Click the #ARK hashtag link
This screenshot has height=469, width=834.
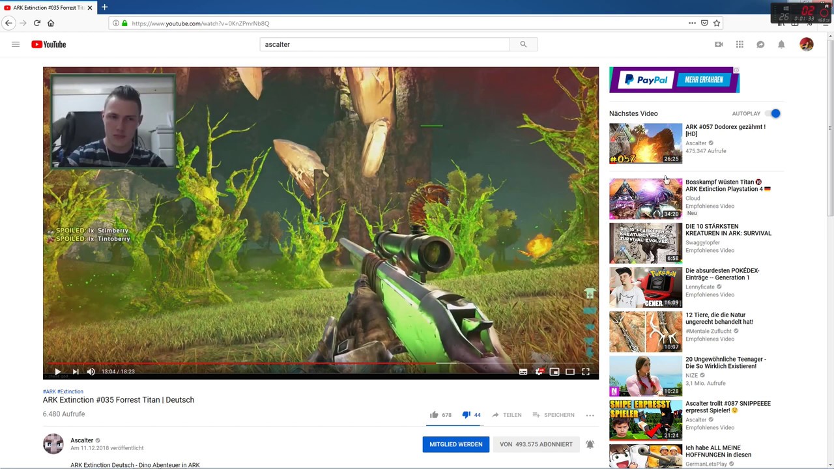(x=50, y=391)
